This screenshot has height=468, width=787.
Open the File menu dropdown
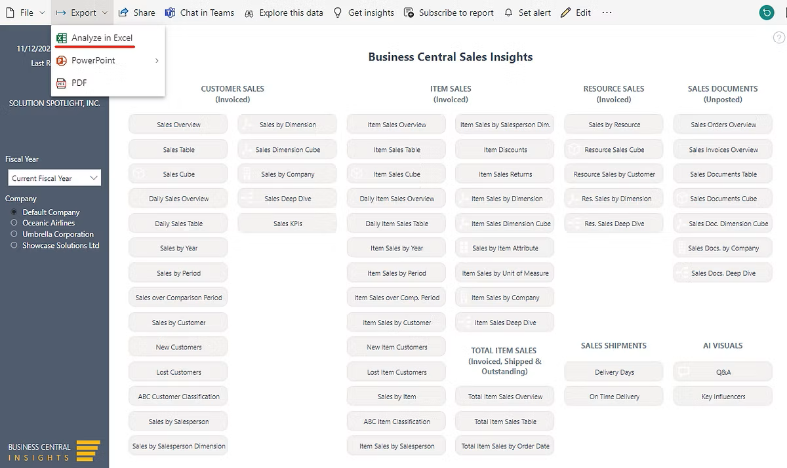tap(26, 12)
